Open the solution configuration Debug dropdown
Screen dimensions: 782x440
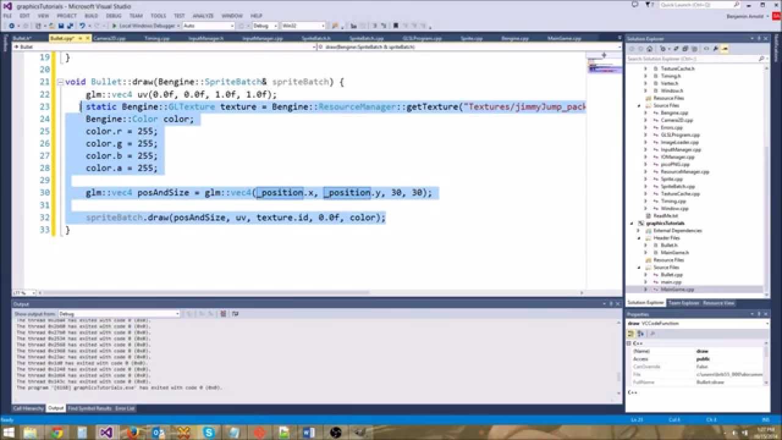(x=264, y=26)
